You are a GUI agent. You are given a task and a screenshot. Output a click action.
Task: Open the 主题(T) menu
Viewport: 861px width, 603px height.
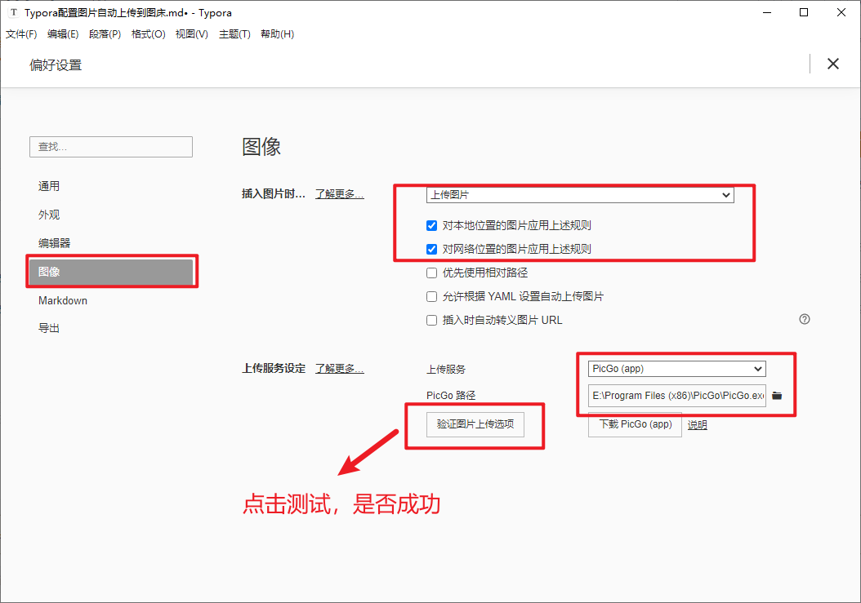(235, 33)
